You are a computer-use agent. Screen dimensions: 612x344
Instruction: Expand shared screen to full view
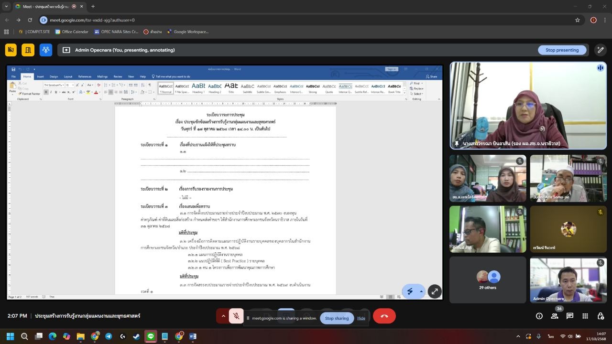tap(435, 291)
